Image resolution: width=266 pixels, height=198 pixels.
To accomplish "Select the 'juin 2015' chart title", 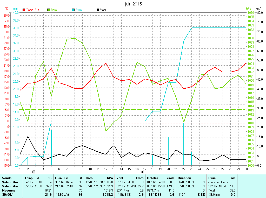I will pos(133,4).
